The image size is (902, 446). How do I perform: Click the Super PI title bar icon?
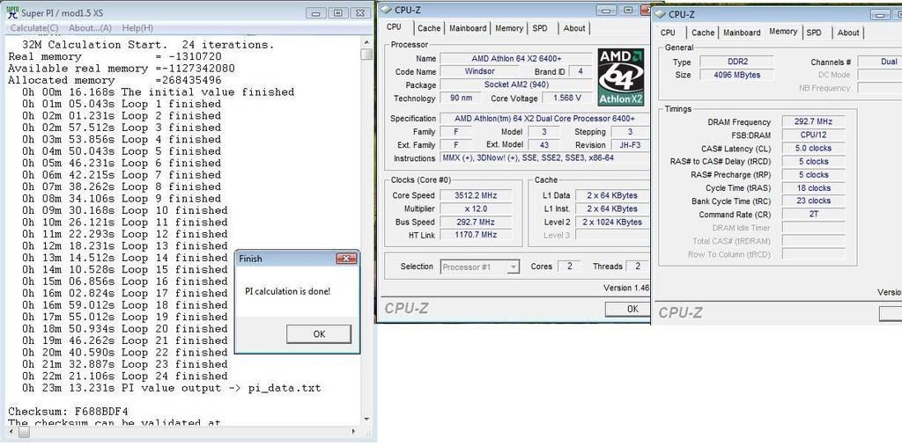(x=12, y=12)
